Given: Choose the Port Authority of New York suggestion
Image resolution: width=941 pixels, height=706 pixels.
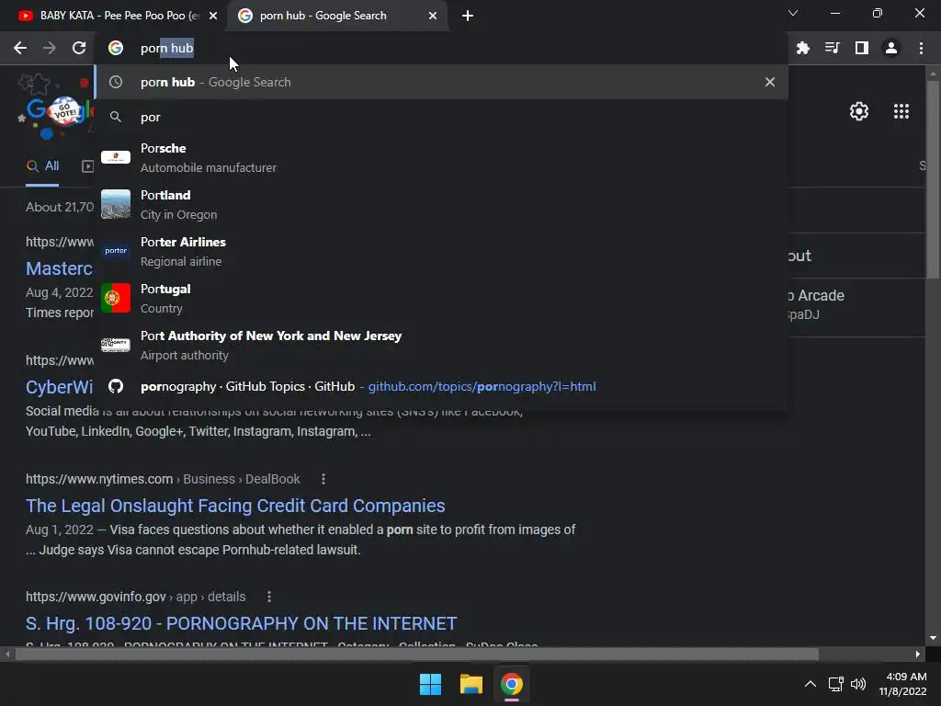Looking at the screenshot, I should [x=440, y=345].
